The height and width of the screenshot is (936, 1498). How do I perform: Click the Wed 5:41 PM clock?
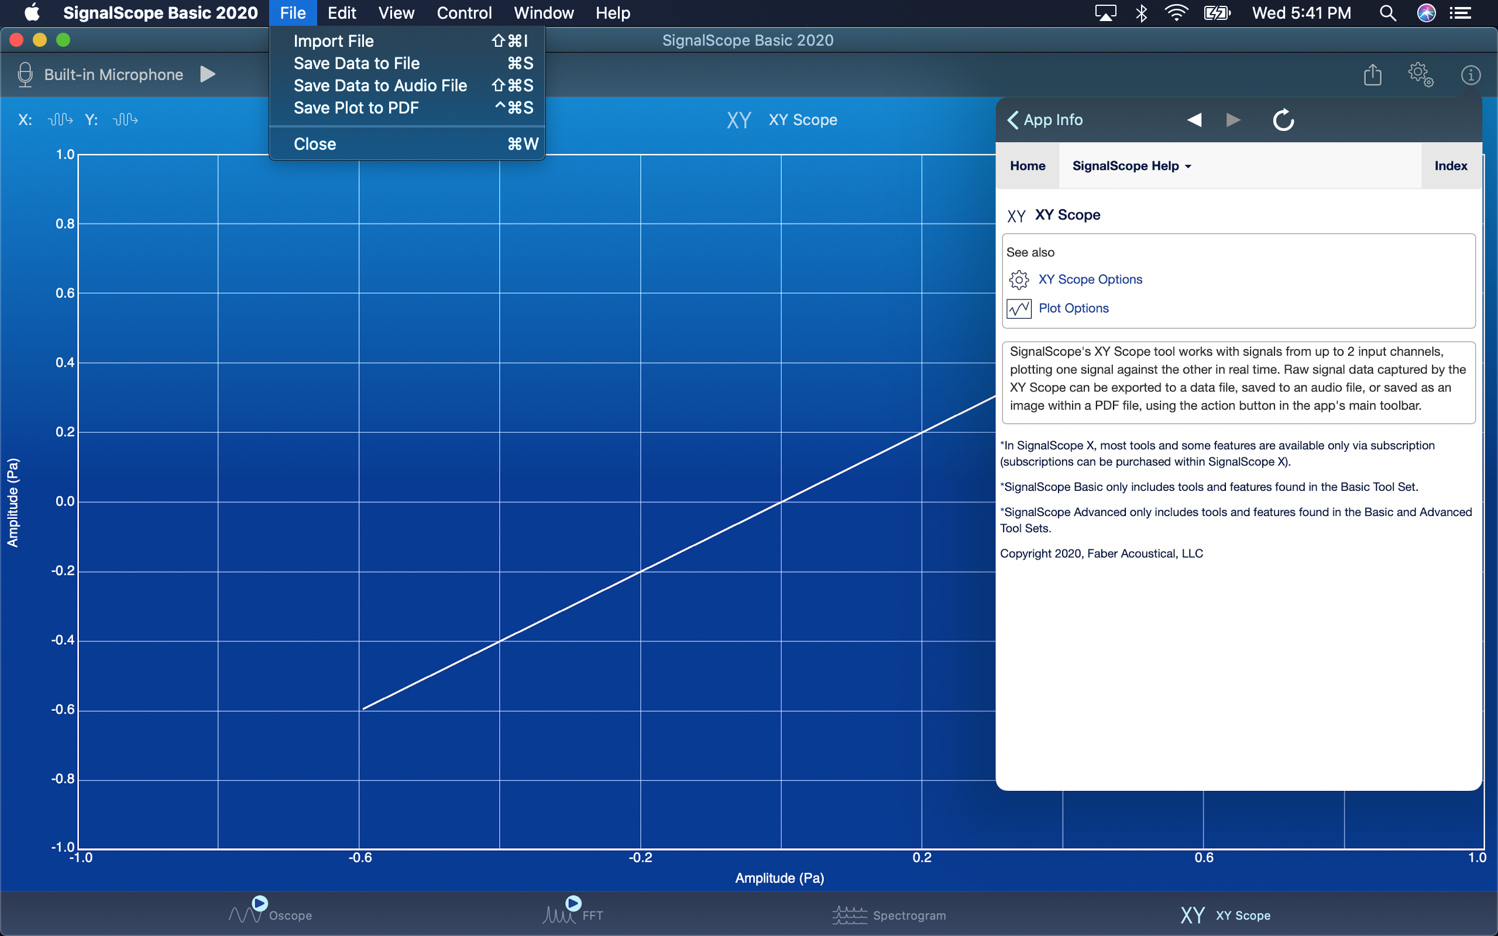1302,13
